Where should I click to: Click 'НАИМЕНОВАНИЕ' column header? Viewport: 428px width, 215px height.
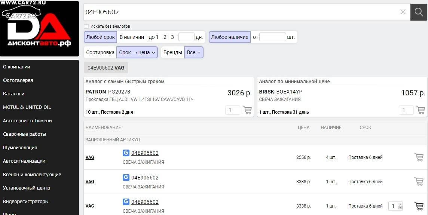tap(103, 128)
